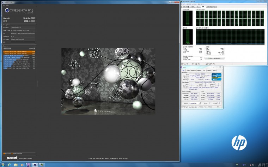Switch to Task Manager via its taskbar icon
Screen dimensions: 268x167
click(42, 165)
